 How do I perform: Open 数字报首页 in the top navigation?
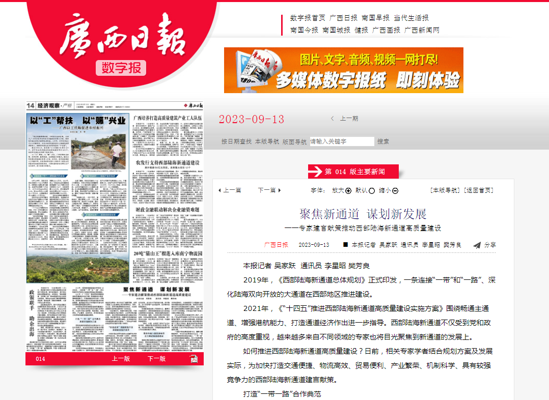point(308,18)
